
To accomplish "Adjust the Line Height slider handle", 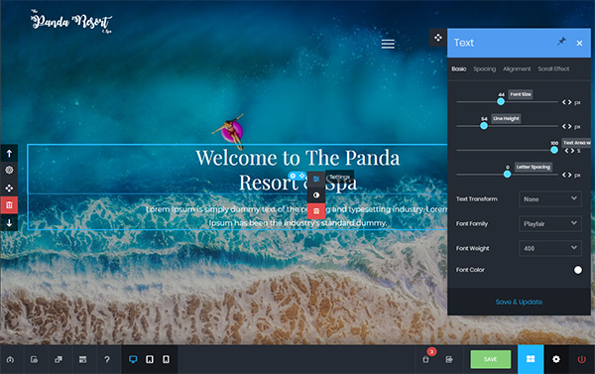I will click(x=484, y=126).
